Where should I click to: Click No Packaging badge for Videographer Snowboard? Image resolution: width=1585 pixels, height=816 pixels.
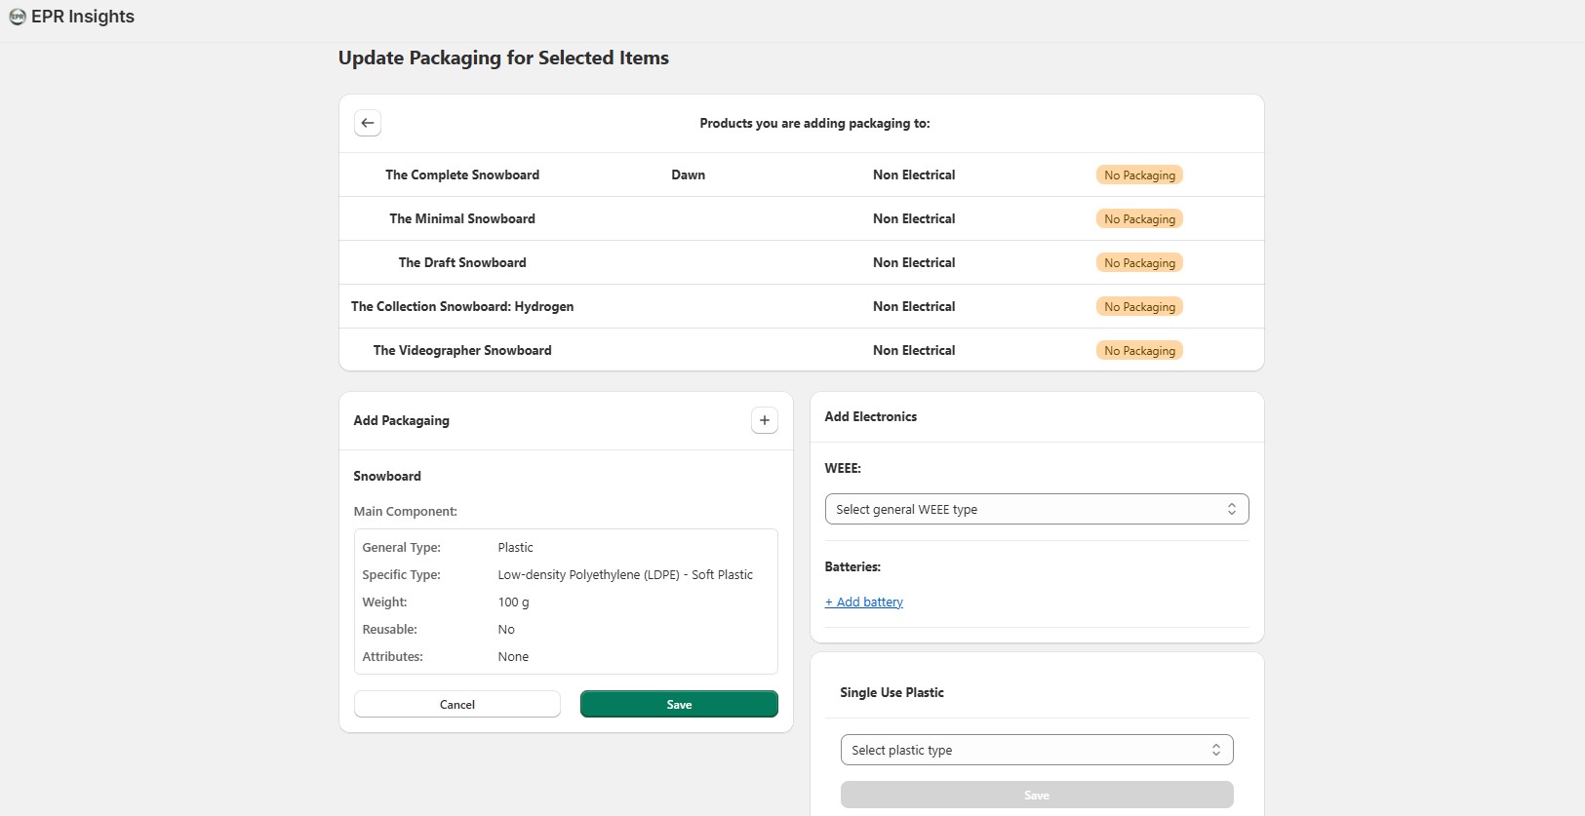click(x=1139, y=350)
